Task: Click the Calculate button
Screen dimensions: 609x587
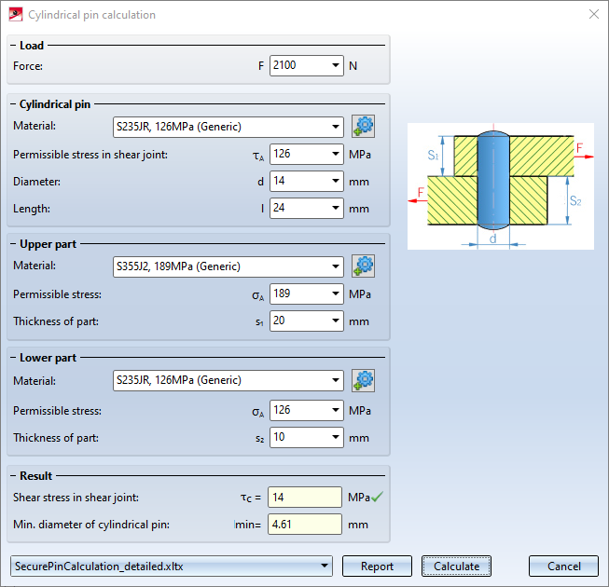Action: [x=456, y=567]
